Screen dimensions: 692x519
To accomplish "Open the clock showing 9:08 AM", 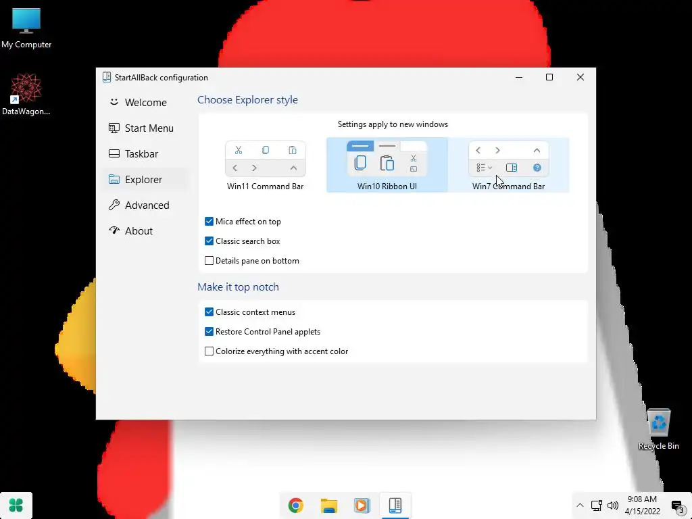I will click(642, 505).
